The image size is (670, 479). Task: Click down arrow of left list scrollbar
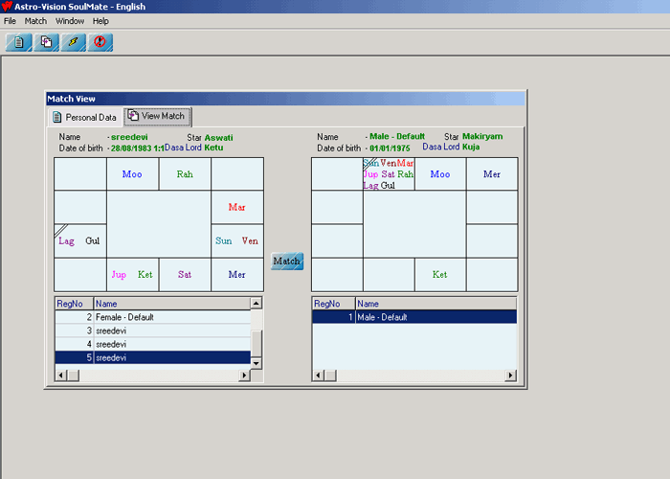tap(256, 363)
